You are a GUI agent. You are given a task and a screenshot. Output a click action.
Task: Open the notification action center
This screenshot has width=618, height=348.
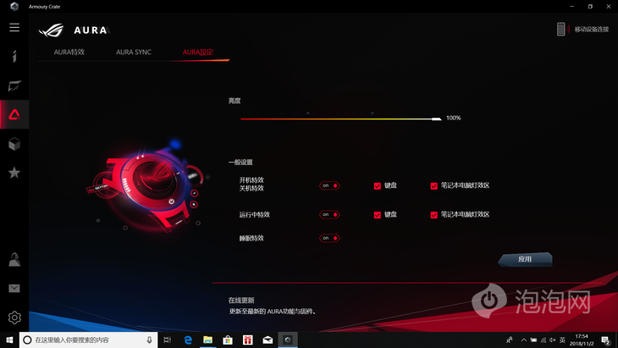click(606, 340)
